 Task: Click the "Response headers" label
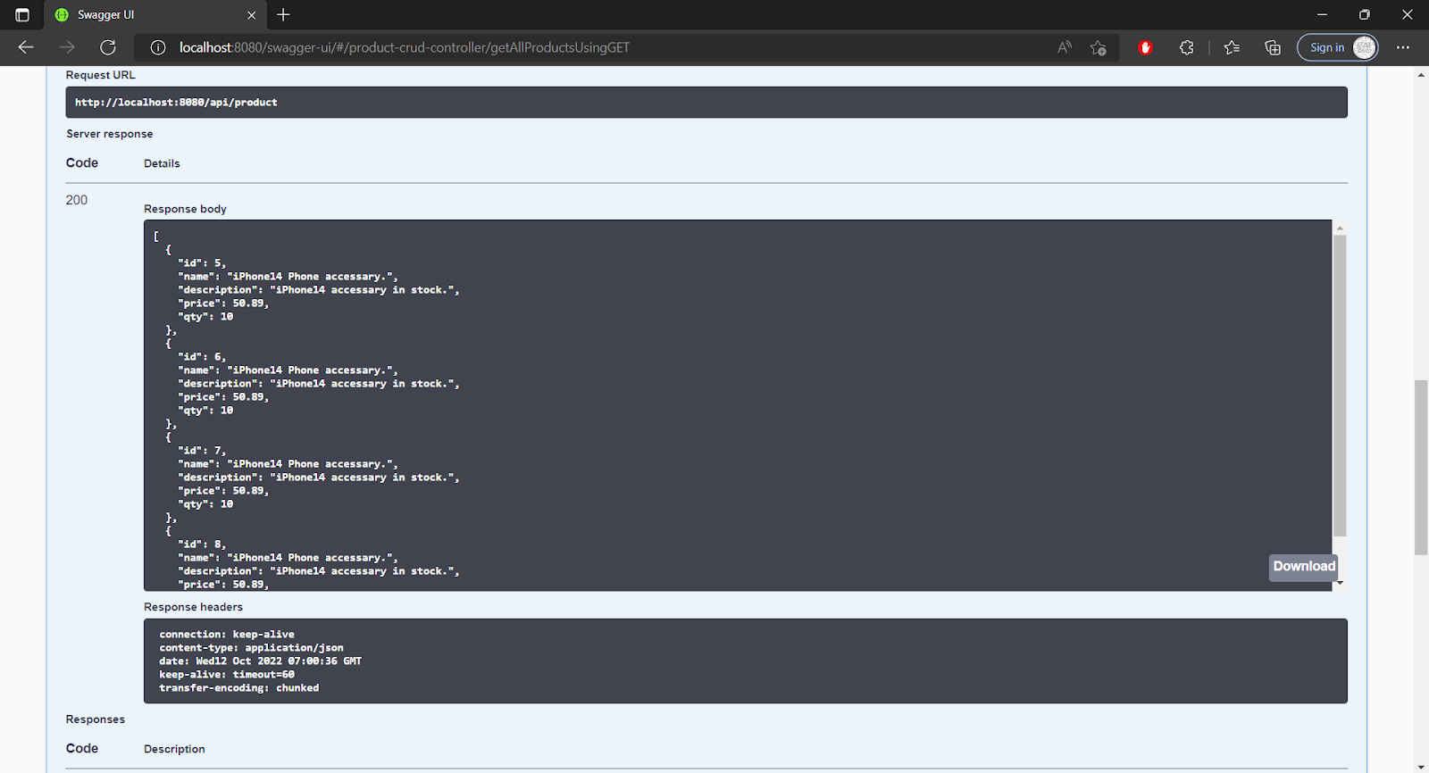(193, 607)
